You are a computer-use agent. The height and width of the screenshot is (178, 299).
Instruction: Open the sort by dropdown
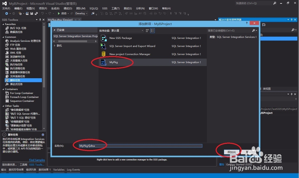tap(127, 30)
